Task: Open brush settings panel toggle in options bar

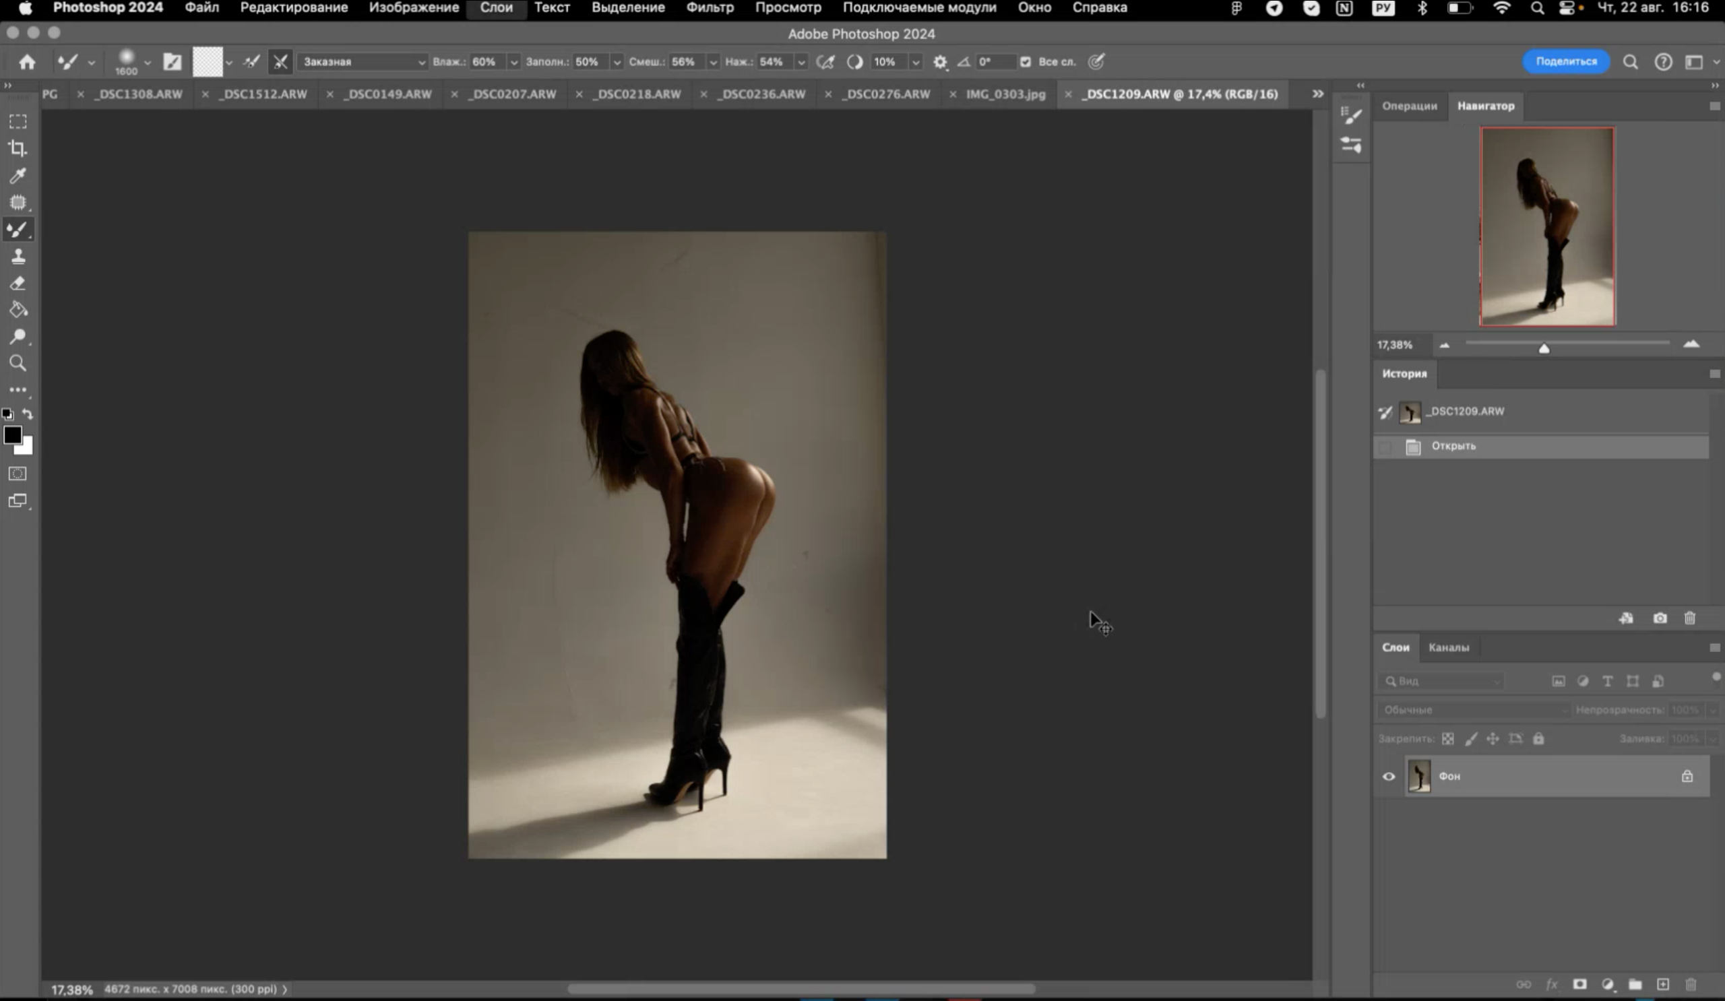Action: point(172,62)
